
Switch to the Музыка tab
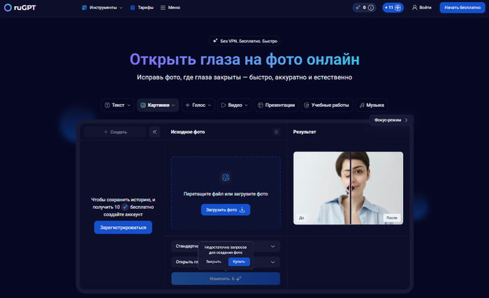(x=371, y=105)
